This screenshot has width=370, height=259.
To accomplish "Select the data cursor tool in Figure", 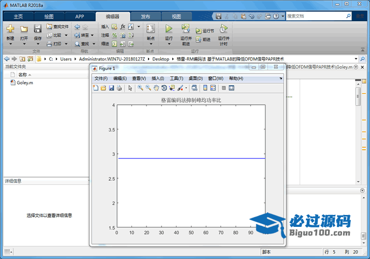I will [172, 88].
